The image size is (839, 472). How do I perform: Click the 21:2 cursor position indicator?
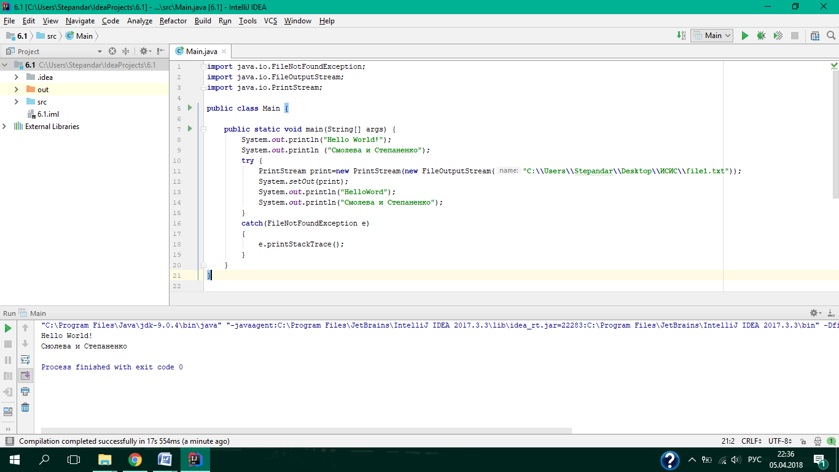728,441
